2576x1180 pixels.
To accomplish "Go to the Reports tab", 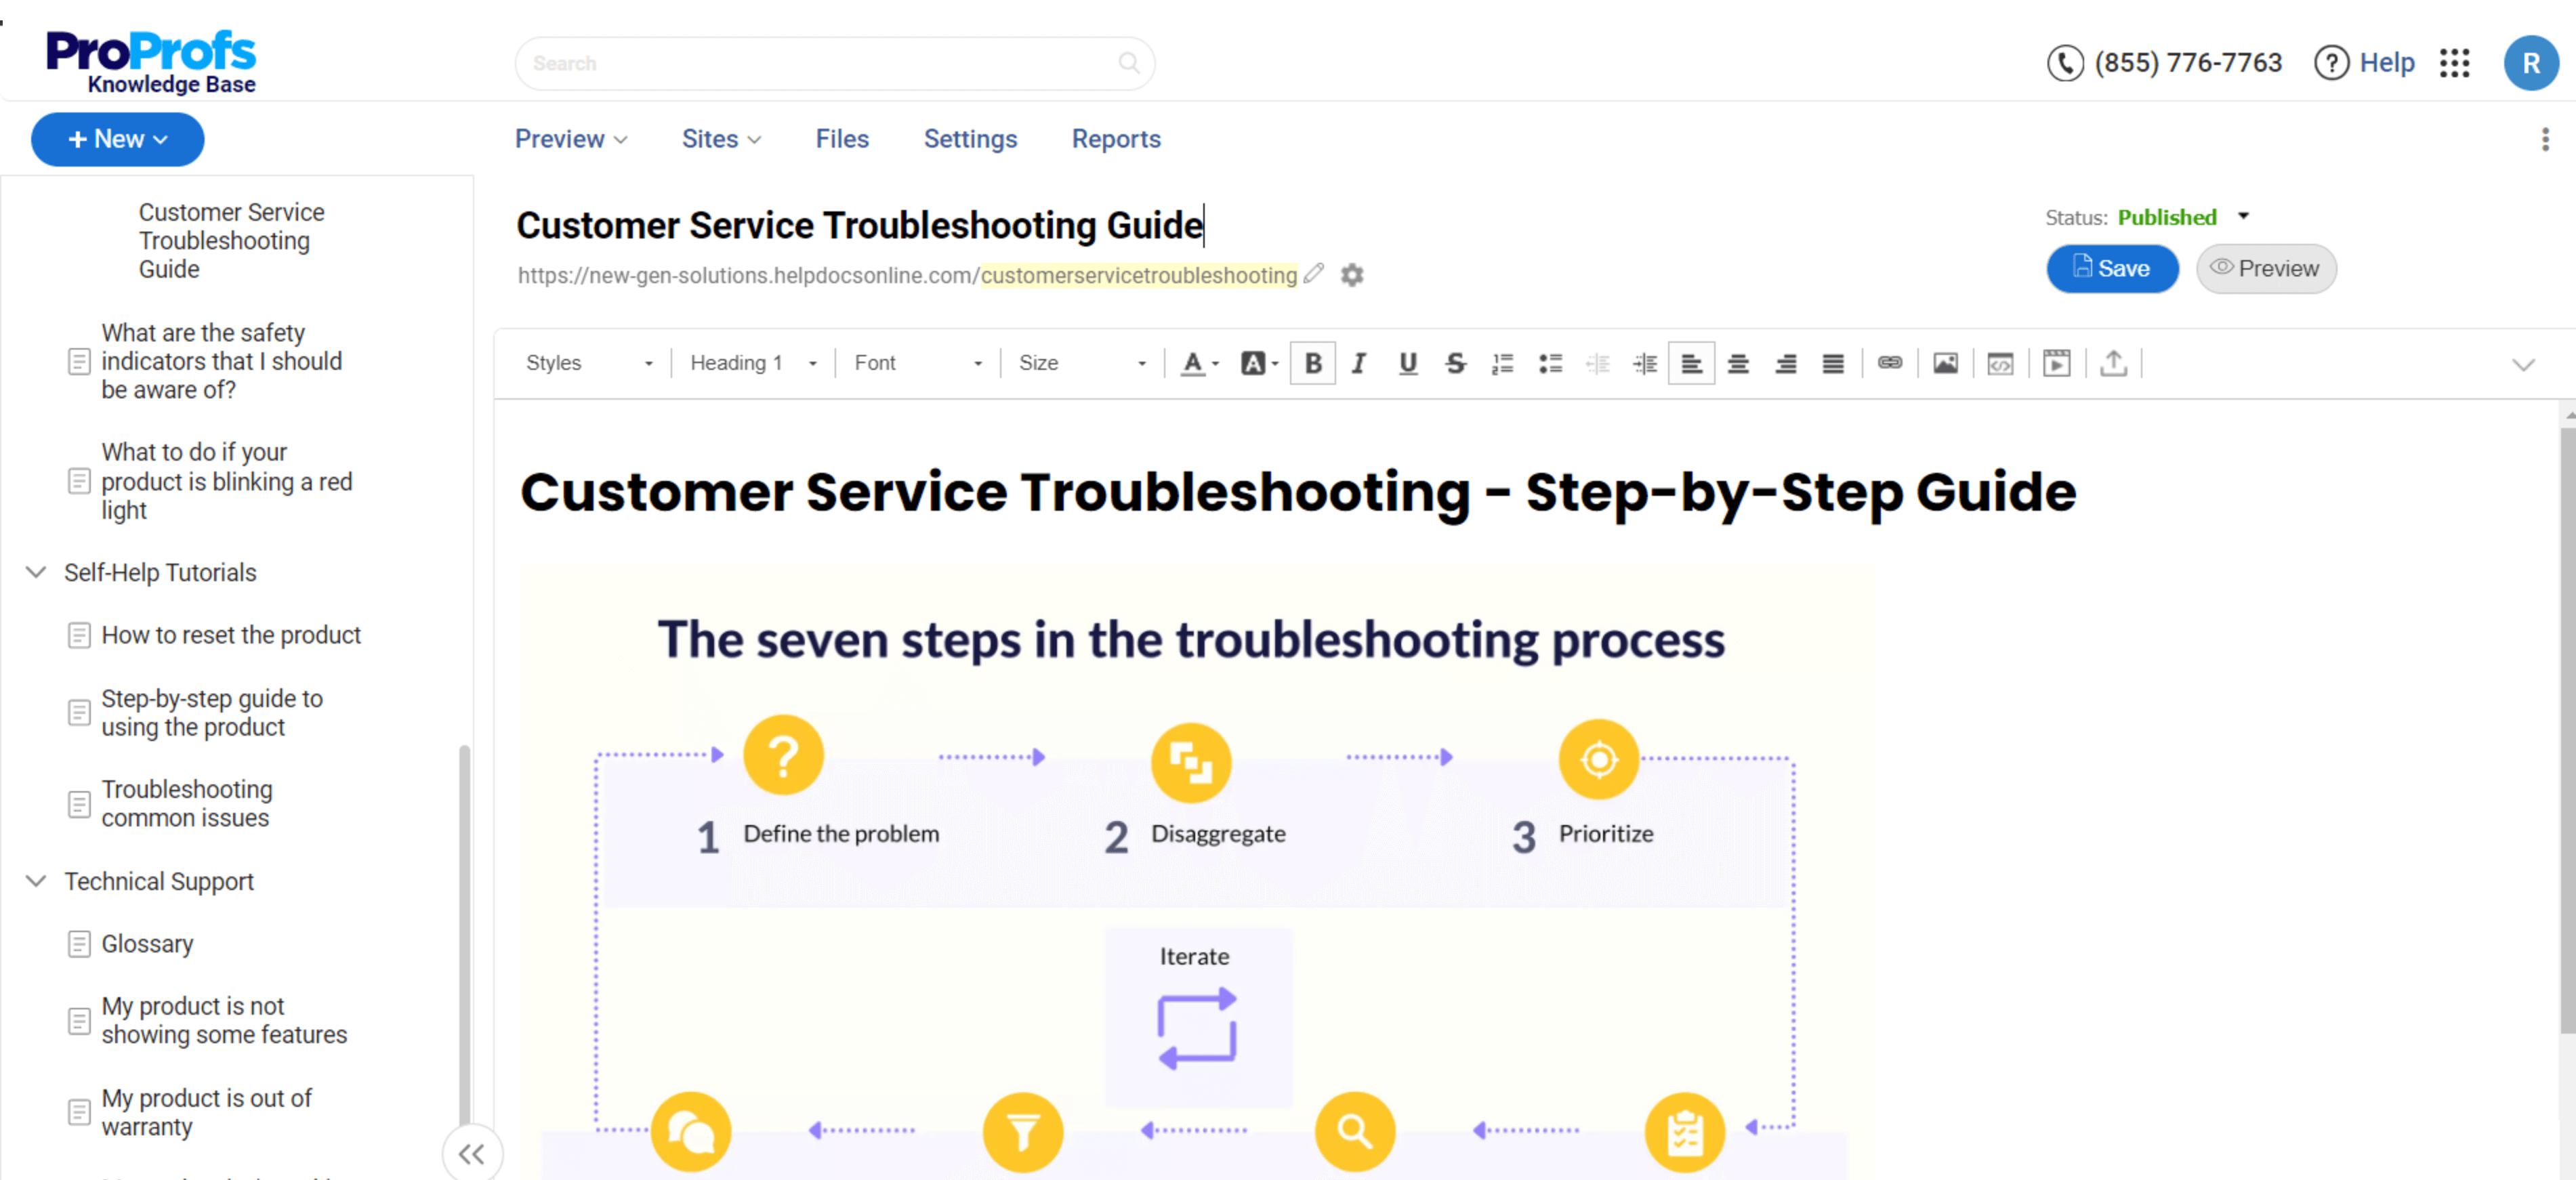I will click(1116, 139).
